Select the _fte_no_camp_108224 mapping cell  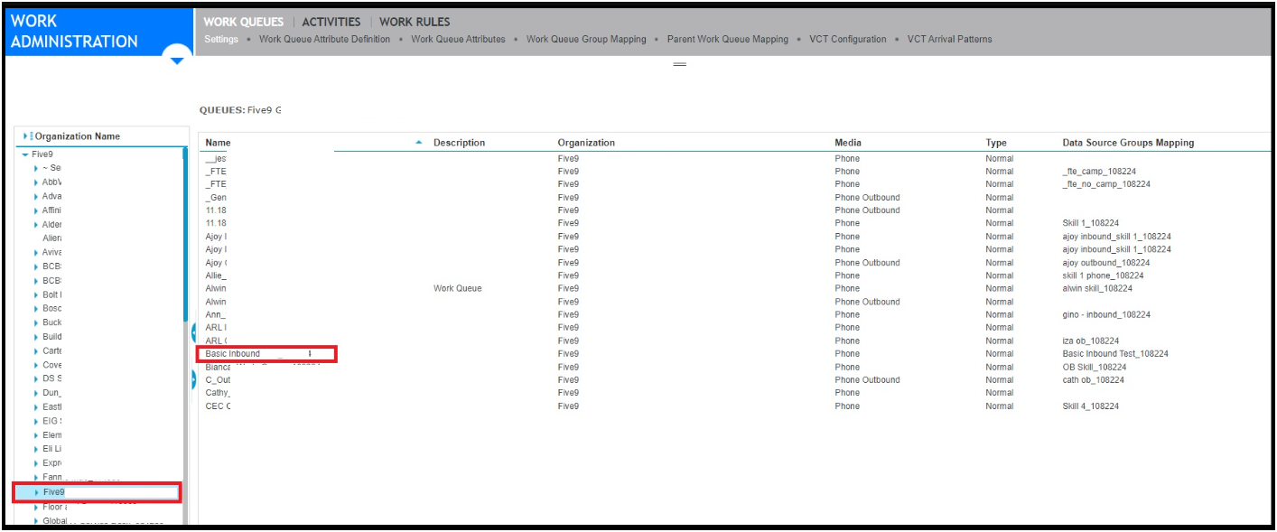click(x=1106, y=184)
